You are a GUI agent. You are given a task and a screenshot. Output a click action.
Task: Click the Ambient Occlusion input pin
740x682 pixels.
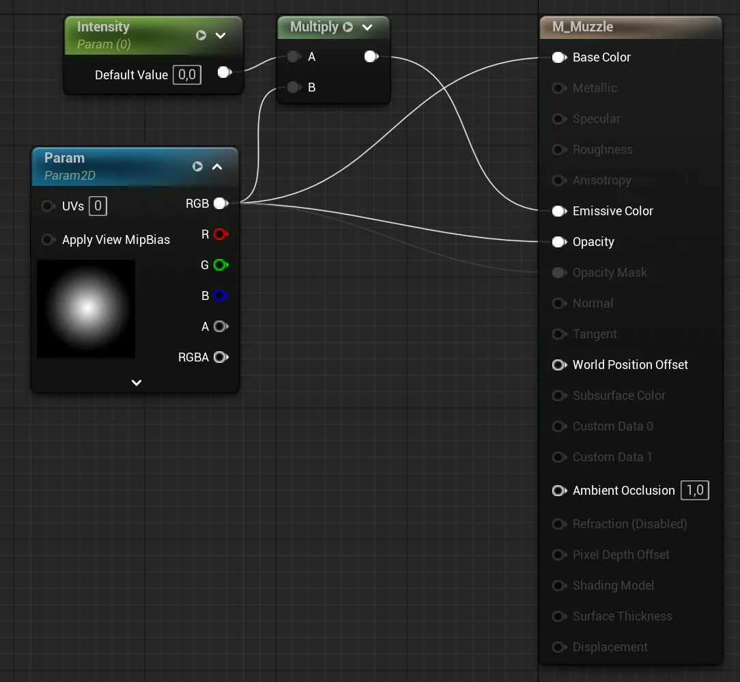pos(559,490)
